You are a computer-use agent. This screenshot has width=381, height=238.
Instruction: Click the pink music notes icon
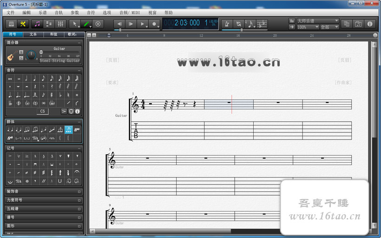[38, 24]
